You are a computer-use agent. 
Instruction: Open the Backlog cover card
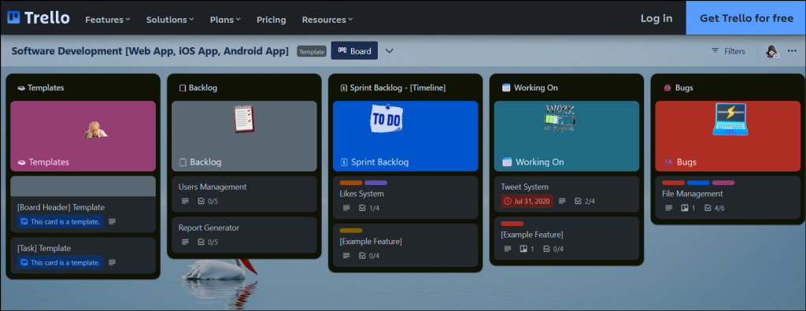pyautogui.click(x=244, y=136)
